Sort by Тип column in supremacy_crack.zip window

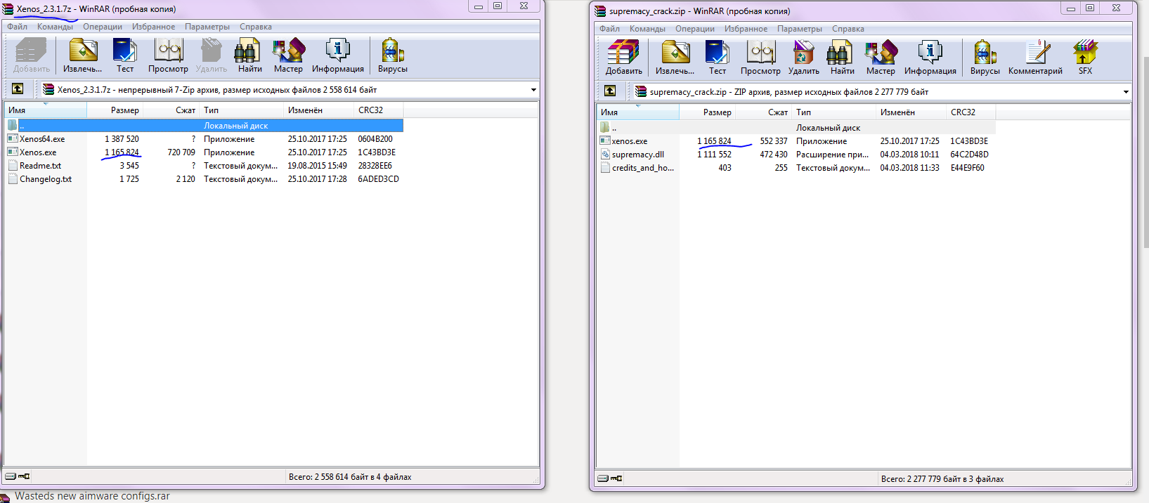(x=834, y=112)
